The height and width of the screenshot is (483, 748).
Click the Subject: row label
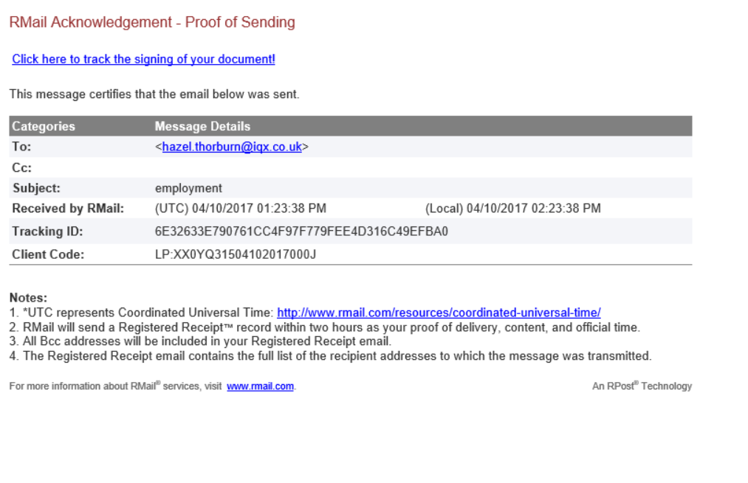pyautogui.click(x=36, y=188)
